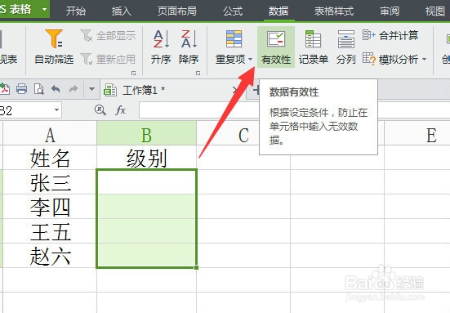Viewport: 450px width, 313px height.
Task: Click the print preview icon
Action: point(38,89)
